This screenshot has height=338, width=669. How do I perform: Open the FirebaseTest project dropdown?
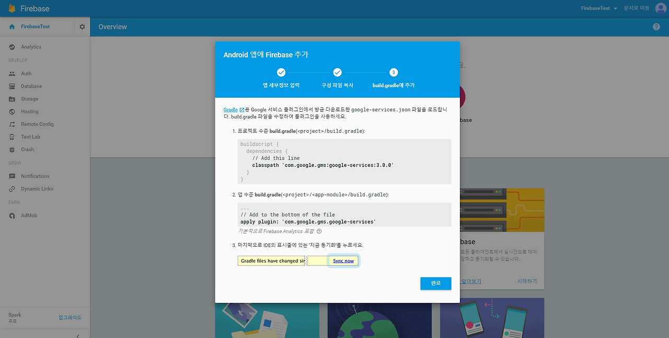[x=599, y=8]
